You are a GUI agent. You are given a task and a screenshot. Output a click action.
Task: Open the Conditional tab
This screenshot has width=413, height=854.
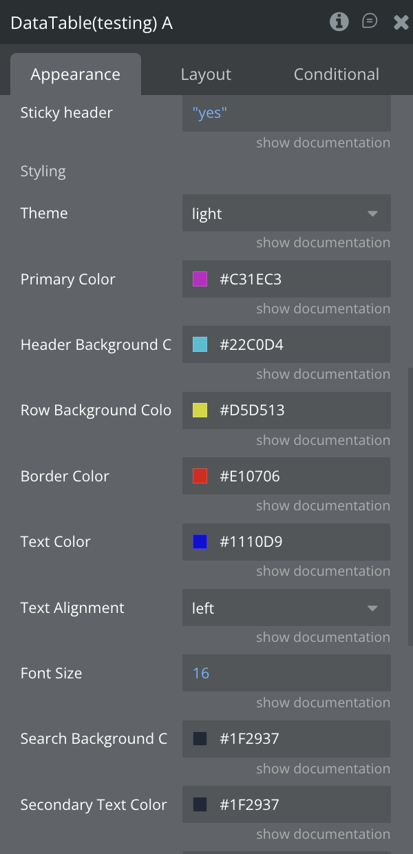coord(336,74)
